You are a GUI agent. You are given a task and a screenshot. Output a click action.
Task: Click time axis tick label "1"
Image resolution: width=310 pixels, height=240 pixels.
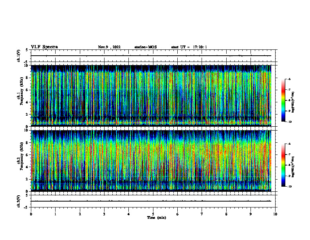[55, 214]
